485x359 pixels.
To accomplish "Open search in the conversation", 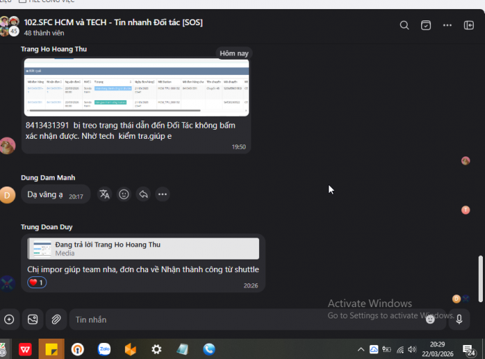I will [404, 25].
